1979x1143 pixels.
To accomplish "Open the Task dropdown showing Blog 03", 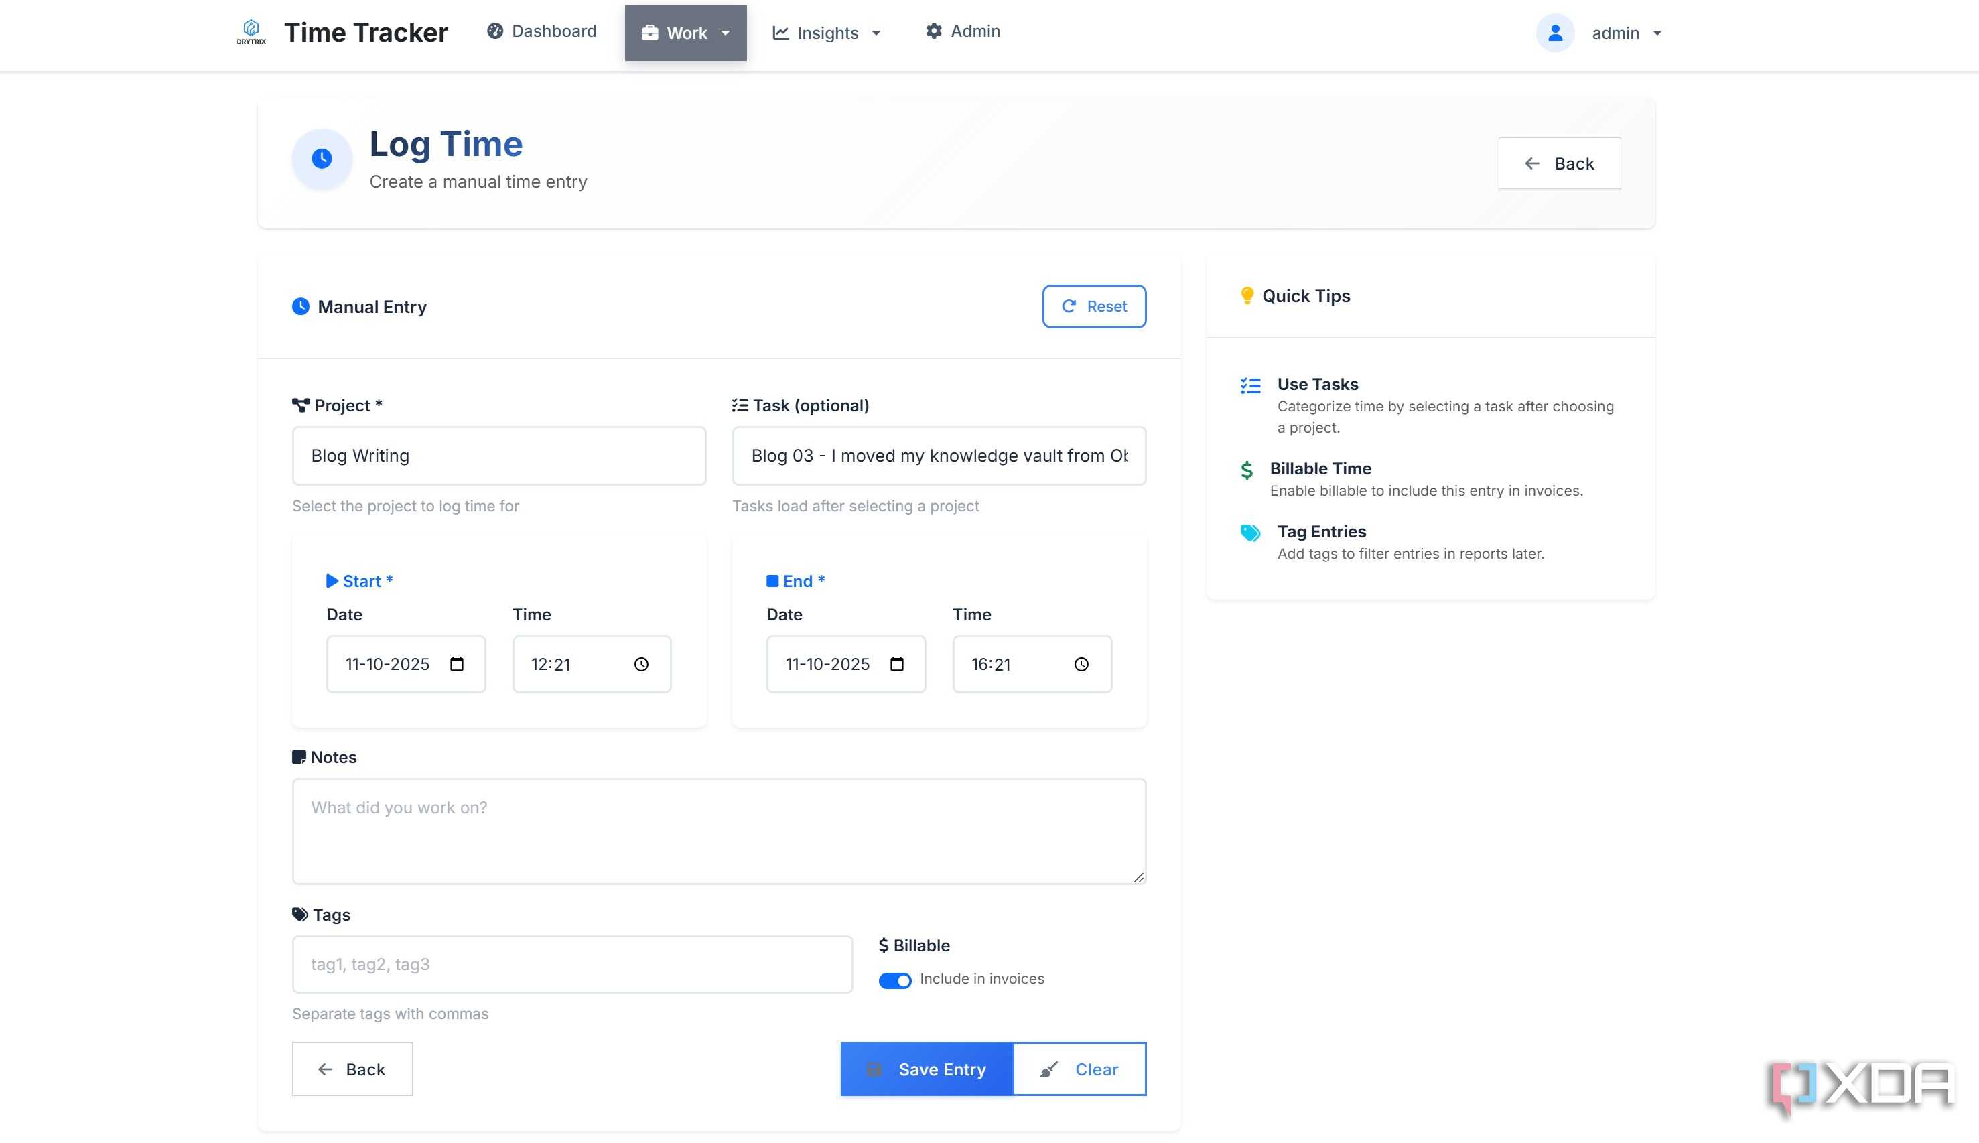I will (x=939, y=456).
